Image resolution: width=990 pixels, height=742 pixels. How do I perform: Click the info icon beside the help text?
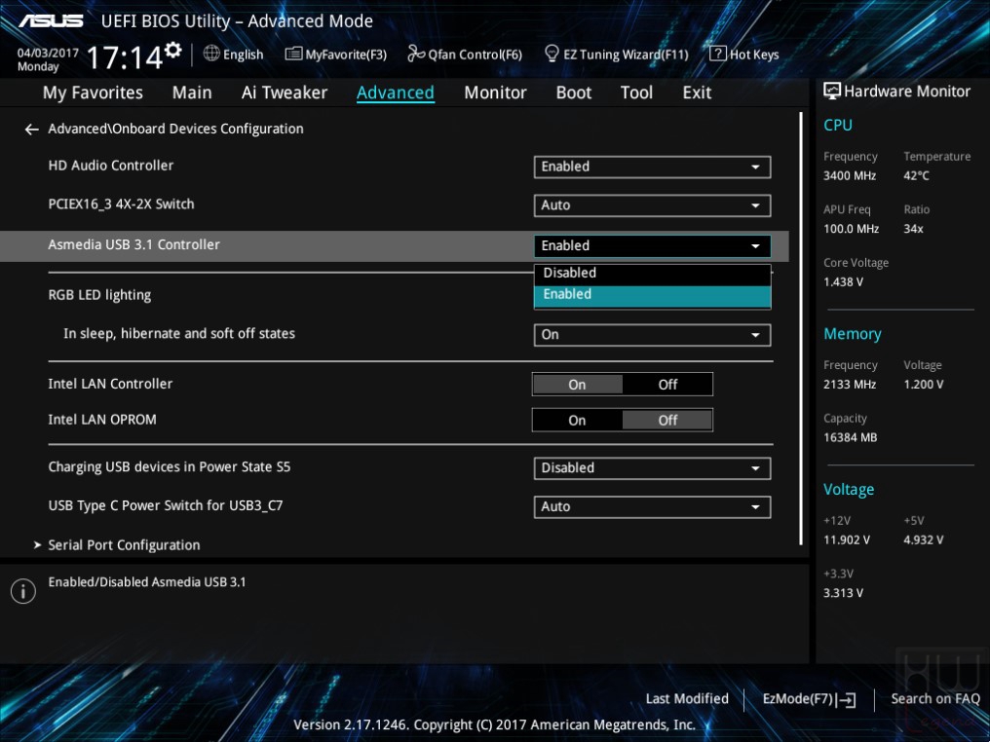23,591
